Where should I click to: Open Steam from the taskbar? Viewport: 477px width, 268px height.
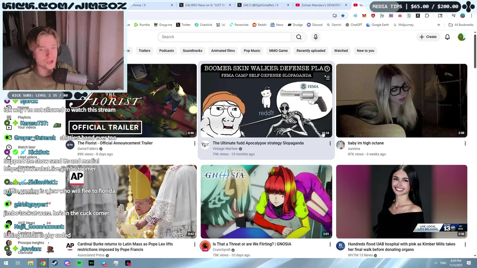click(55, 263)
